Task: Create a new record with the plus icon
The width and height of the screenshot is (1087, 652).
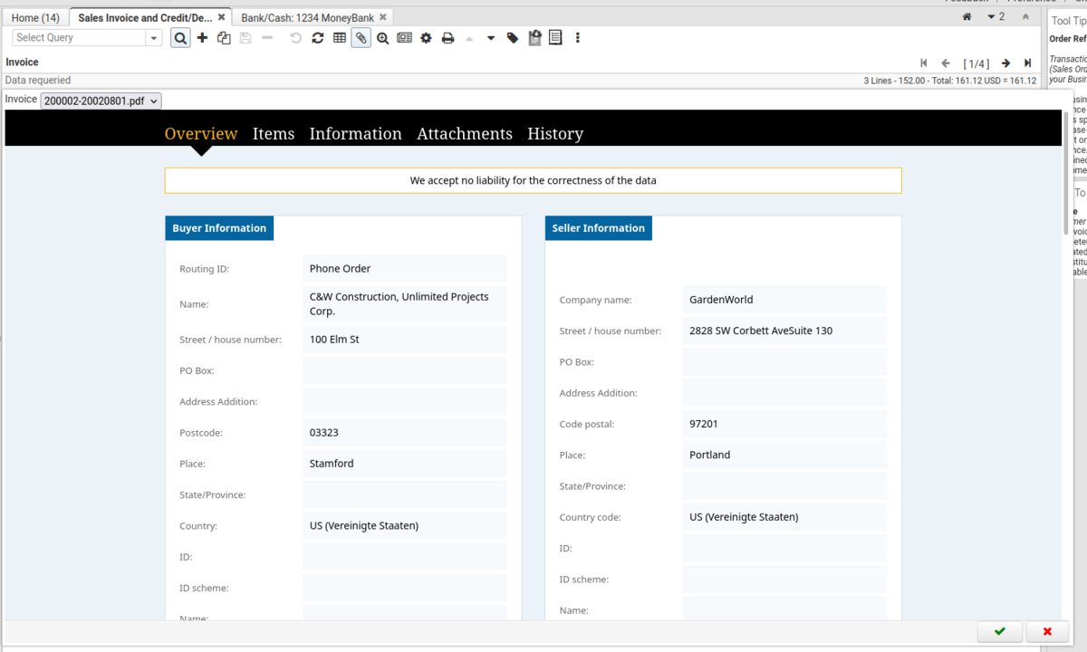Action: coord(202,37)
